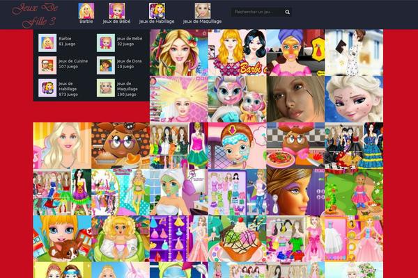The image size is (418, 278).
Task: Open the Talking Angela cat makeover thumbnail
Action: [x=238, y=99]
